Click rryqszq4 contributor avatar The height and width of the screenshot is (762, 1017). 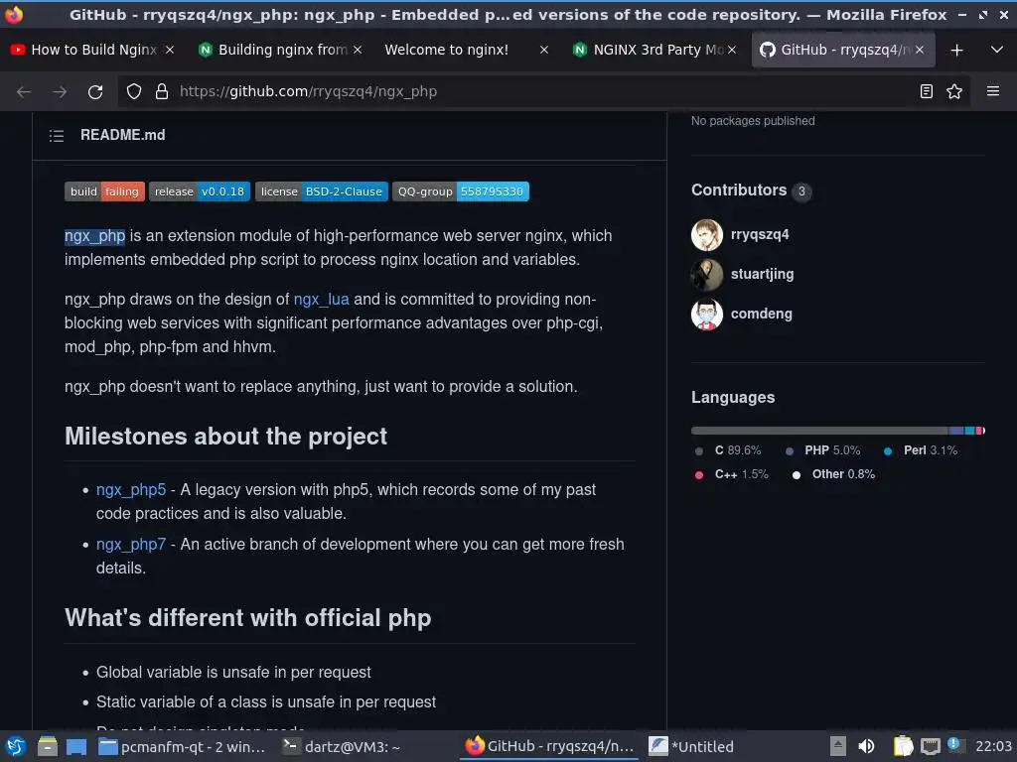(x=707, y=234)
